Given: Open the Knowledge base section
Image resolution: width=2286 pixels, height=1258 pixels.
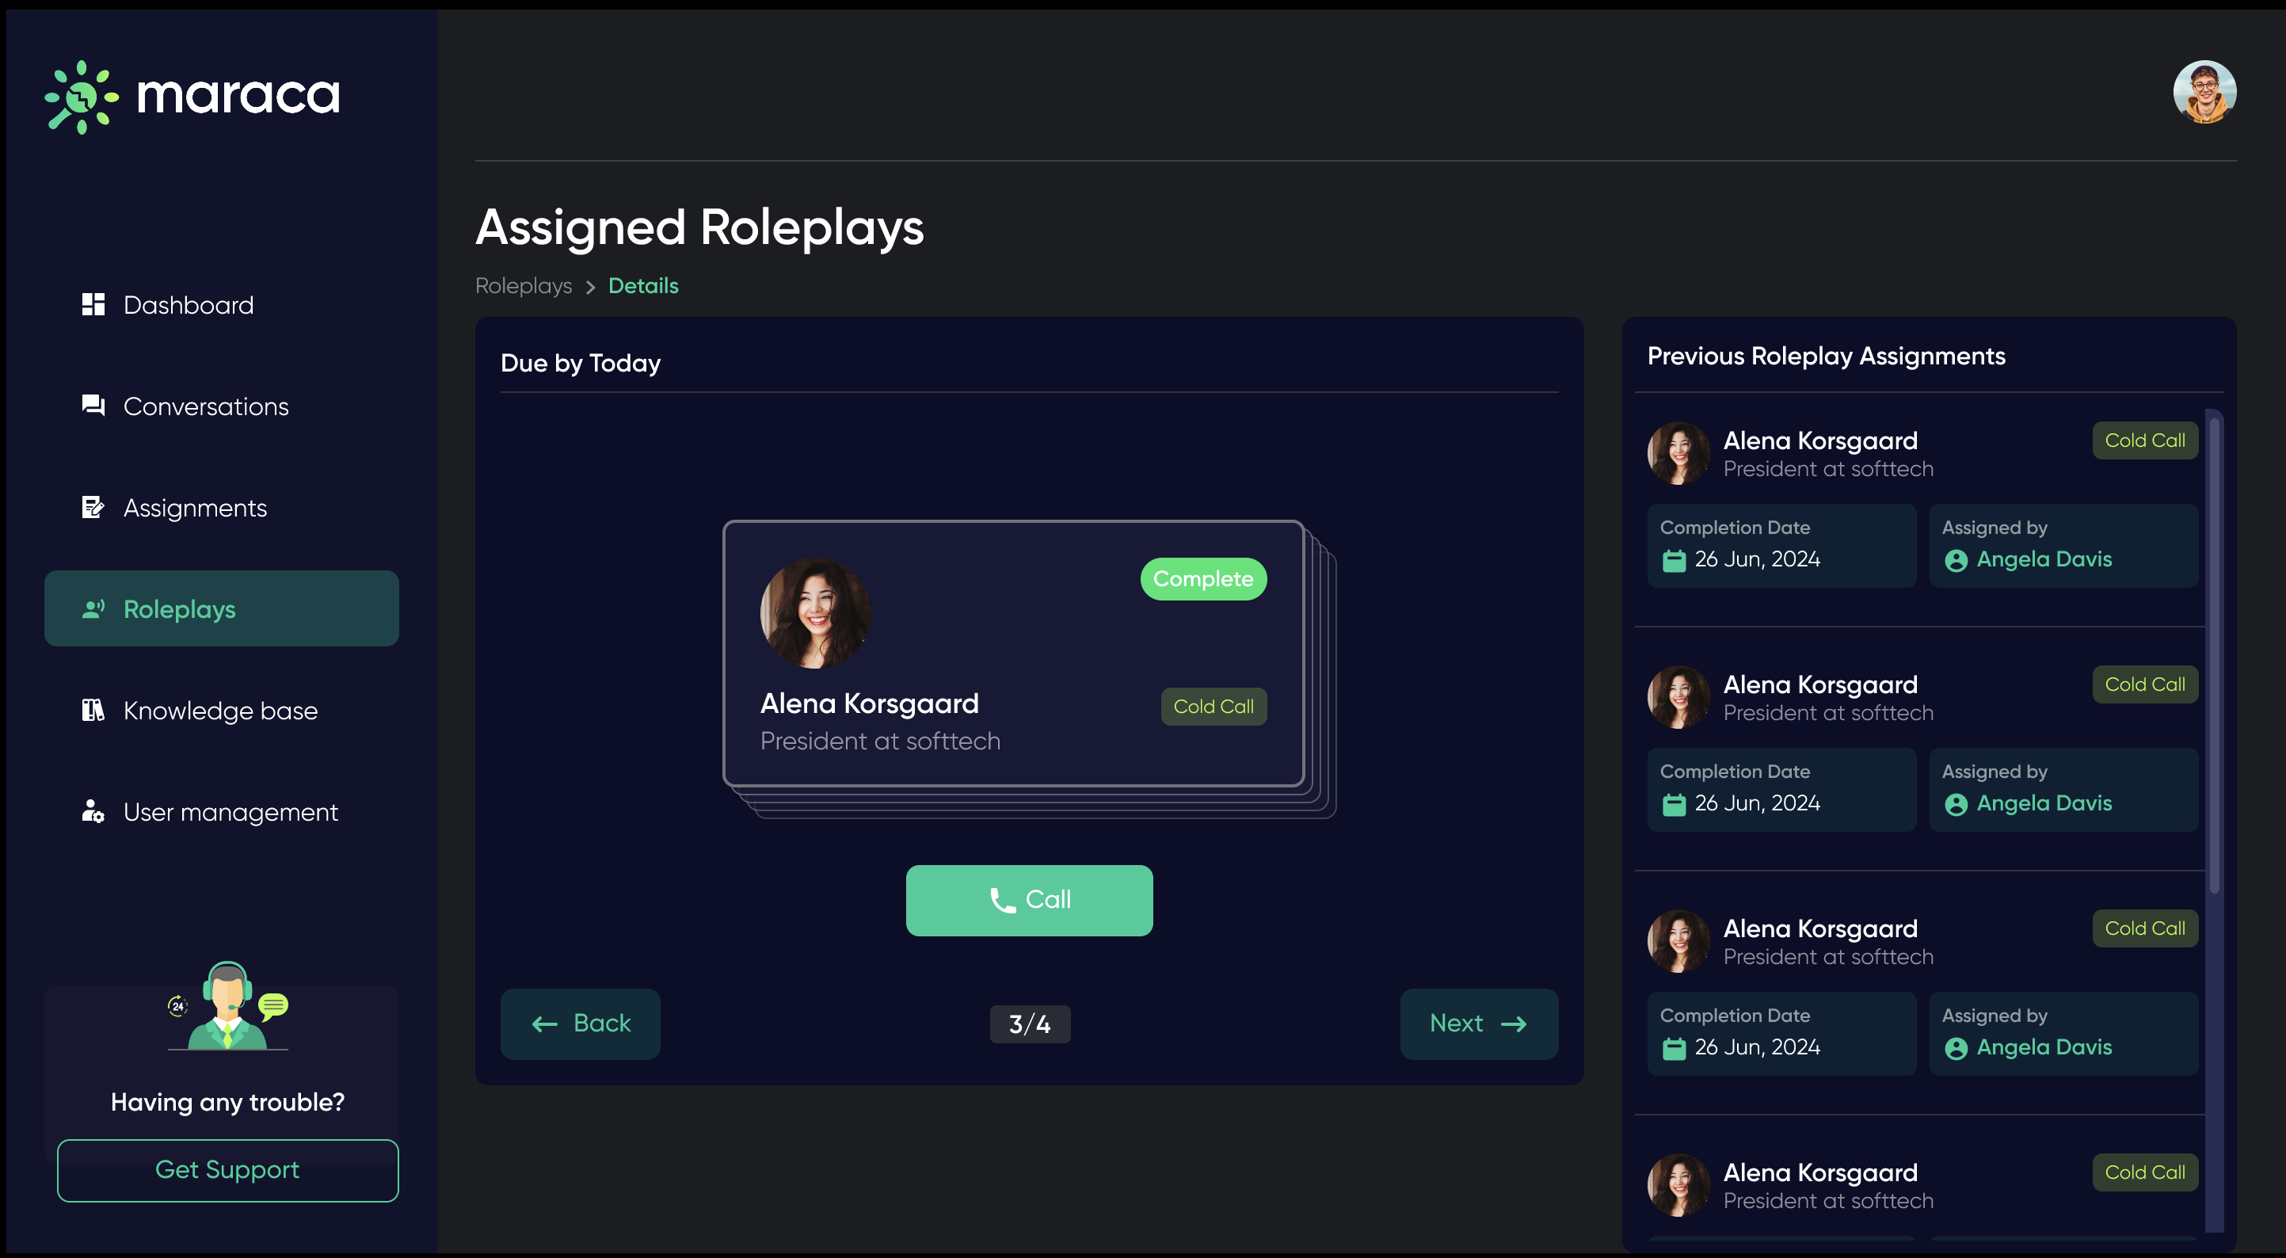Looking at the screenshot, I should click(222, 711).
